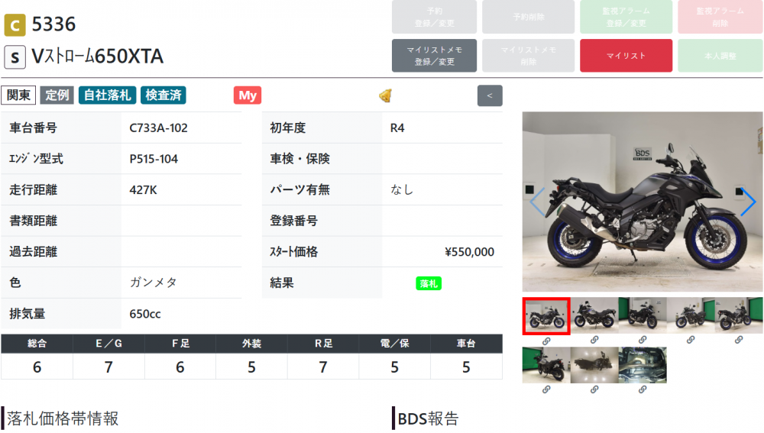Open link icon under second thumbnail

pos(594,340)
